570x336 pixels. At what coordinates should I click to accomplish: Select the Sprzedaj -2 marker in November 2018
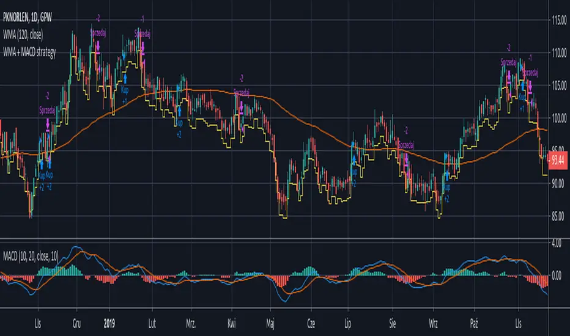[47, 111]
